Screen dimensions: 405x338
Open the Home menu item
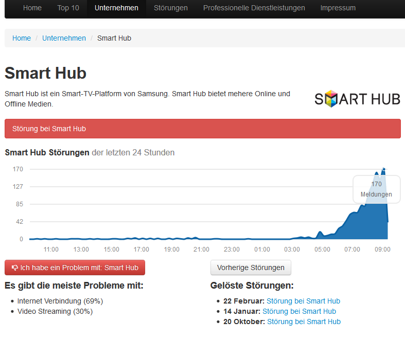(x=32, y=8)
